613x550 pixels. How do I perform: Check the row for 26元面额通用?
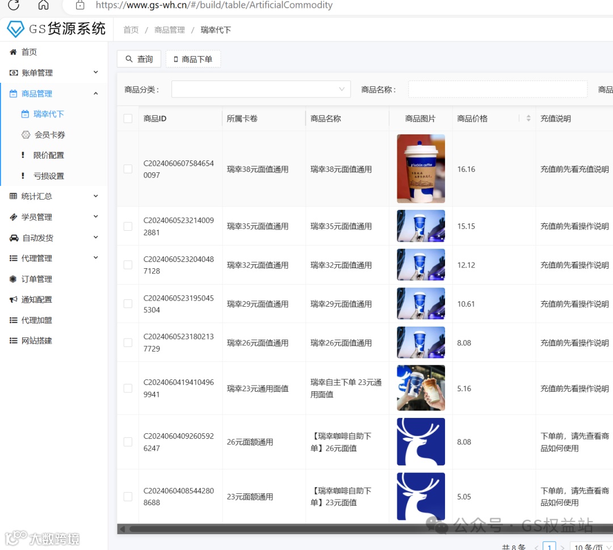click(x=128, y=442)
